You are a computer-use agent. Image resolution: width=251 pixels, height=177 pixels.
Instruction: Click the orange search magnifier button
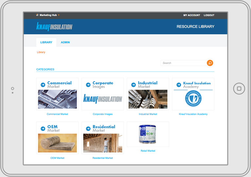tap(210, 63)
